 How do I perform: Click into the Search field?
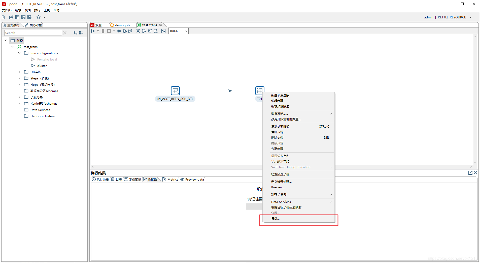pyautogui.click(x=33, y=33)
